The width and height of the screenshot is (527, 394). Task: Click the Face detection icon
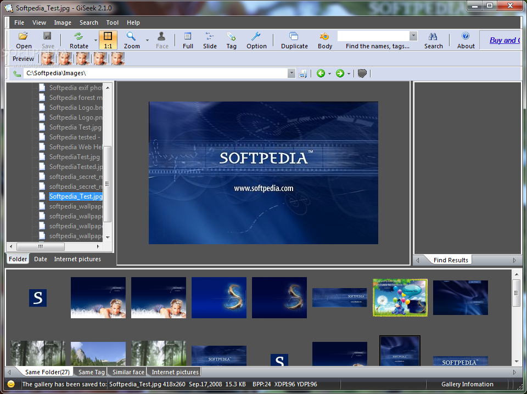tap(161, 40)
